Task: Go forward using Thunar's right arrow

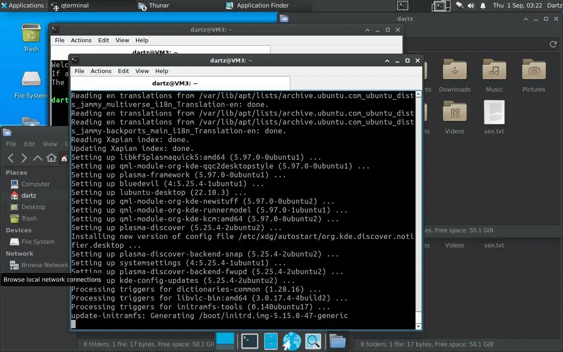Action: 24,158
